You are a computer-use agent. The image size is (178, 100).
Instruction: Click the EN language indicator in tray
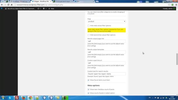[150, 97]
